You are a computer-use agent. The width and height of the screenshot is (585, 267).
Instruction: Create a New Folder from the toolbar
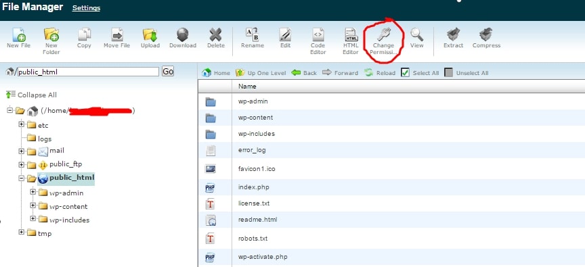click(x=51, y=41)
